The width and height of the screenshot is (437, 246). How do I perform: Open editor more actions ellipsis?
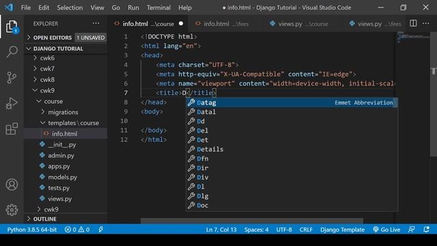pyautogui.click(x=426, y=23)
